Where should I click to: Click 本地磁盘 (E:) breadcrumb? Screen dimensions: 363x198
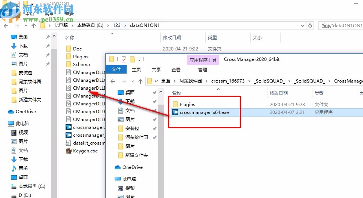pos(90,25)
